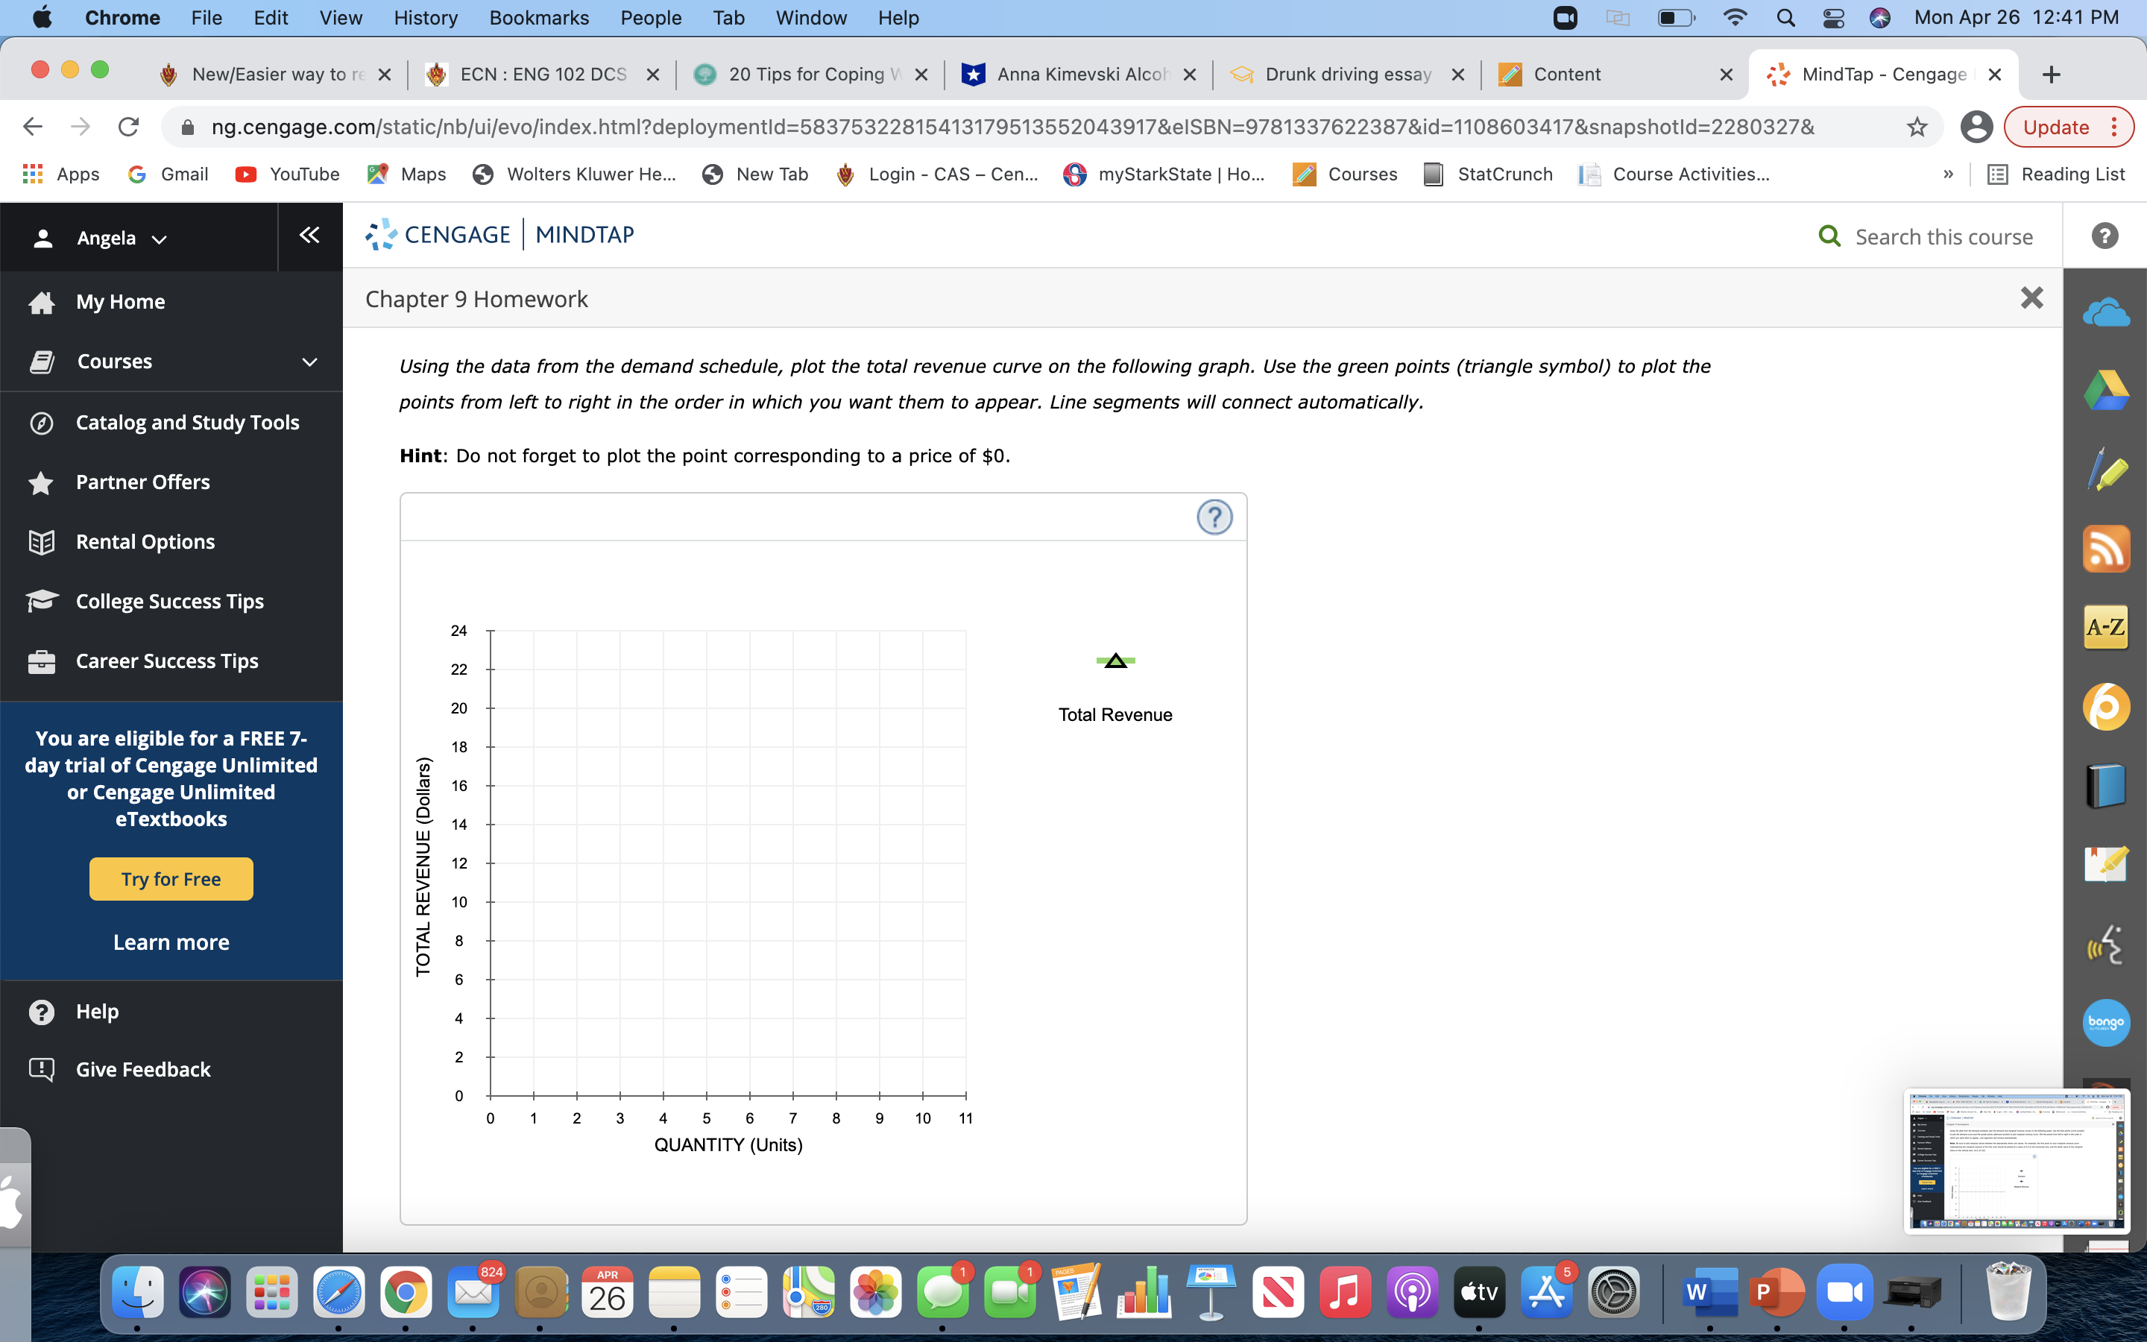The height and width of the screenshot is (1342, 2147).
Task: Select the green triangle Total Revenue point marker
Action: (x=1115, y=660)
